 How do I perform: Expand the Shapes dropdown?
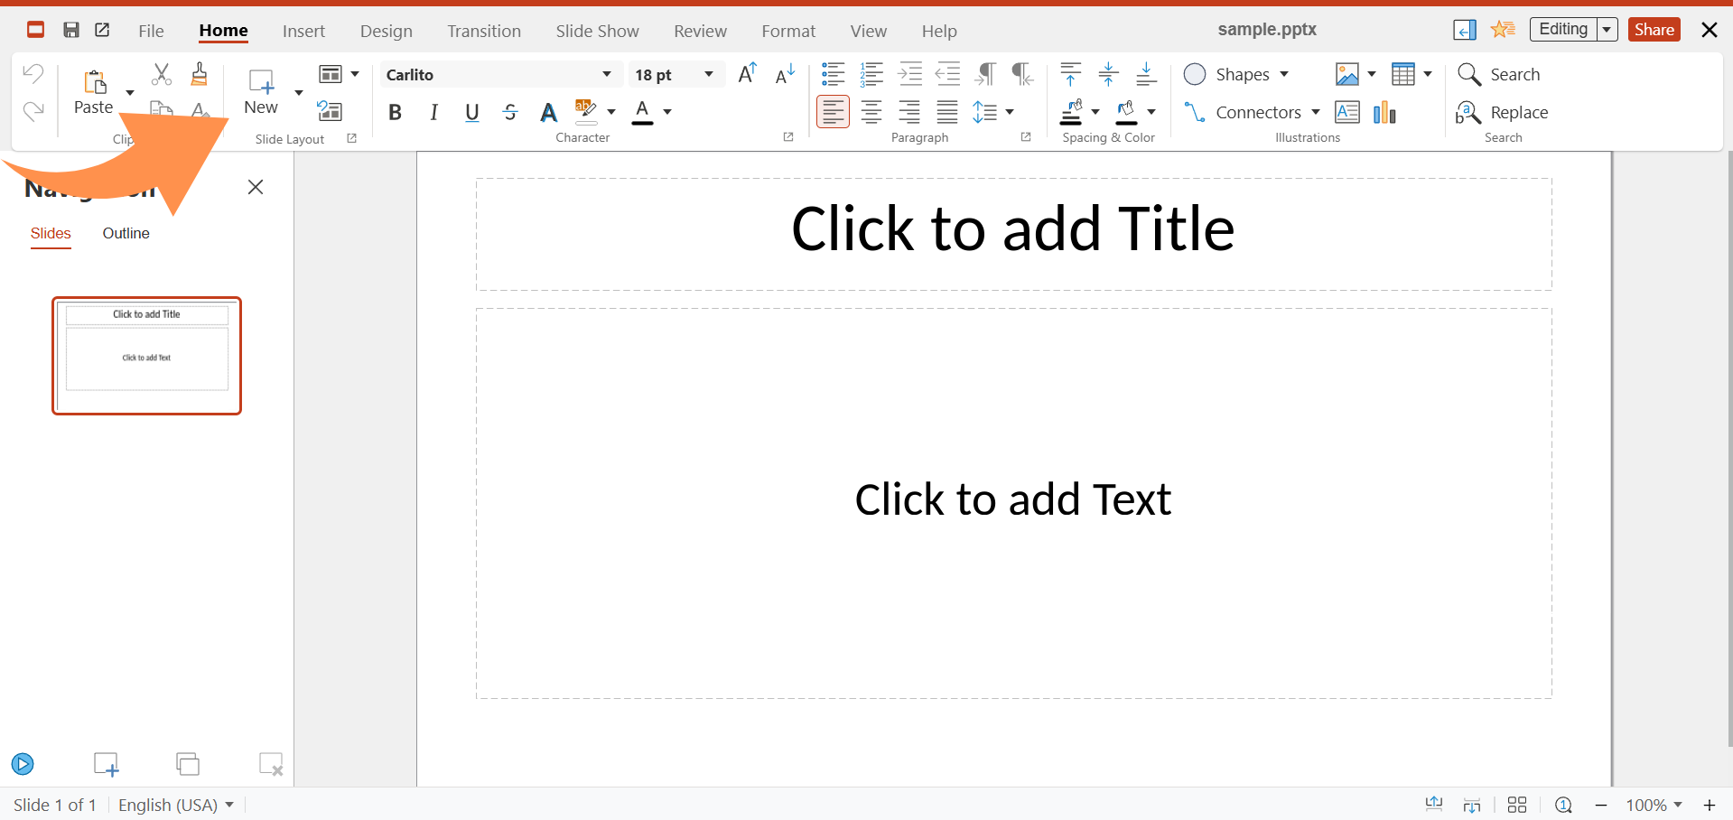1286,74
